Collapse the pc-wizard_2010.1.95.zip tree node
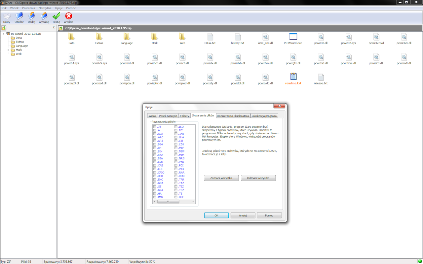 coord(4,34)
